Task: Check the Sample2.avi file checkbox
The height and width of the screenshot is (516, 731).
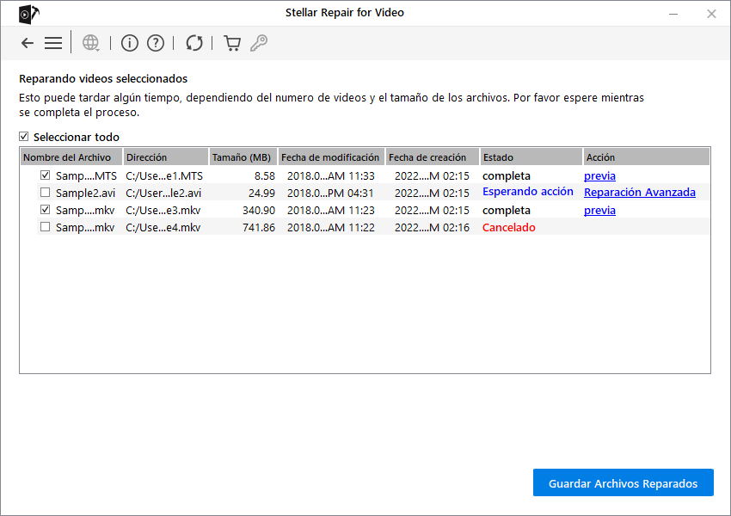Action: coord(46,193)
